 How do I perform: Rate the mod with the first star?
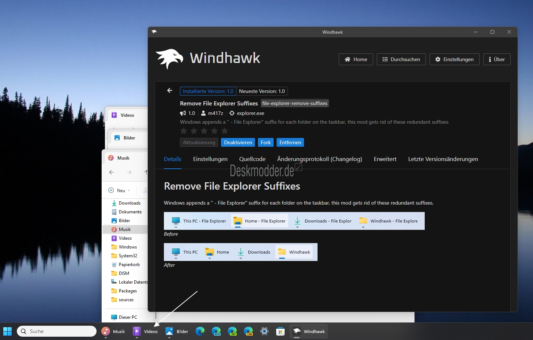(184, 131)
